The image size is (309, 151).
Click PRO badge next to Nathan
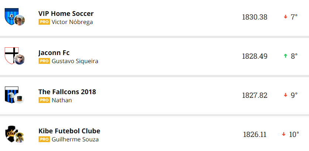[x=44, y=100]
